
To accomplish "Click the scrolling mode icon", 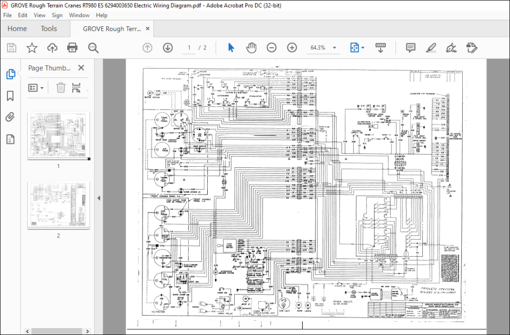I will [381, 48].
